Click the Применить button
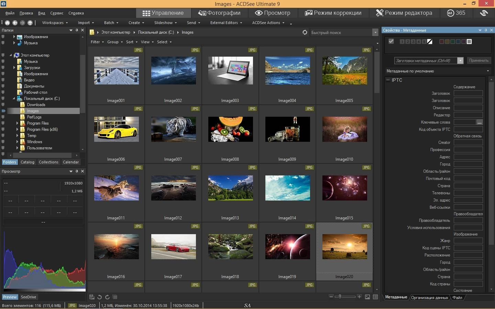 (478, 60)
